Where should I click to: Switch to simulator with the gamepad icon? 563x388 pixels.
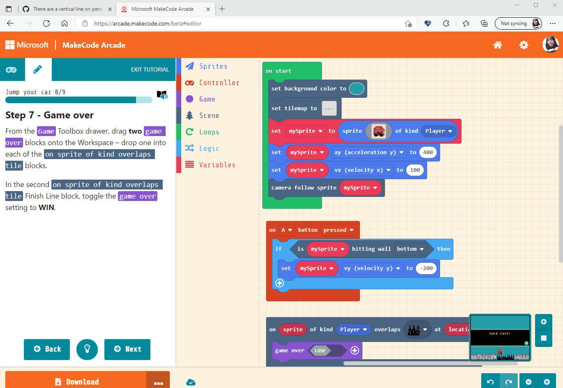[x=12, y=69]
